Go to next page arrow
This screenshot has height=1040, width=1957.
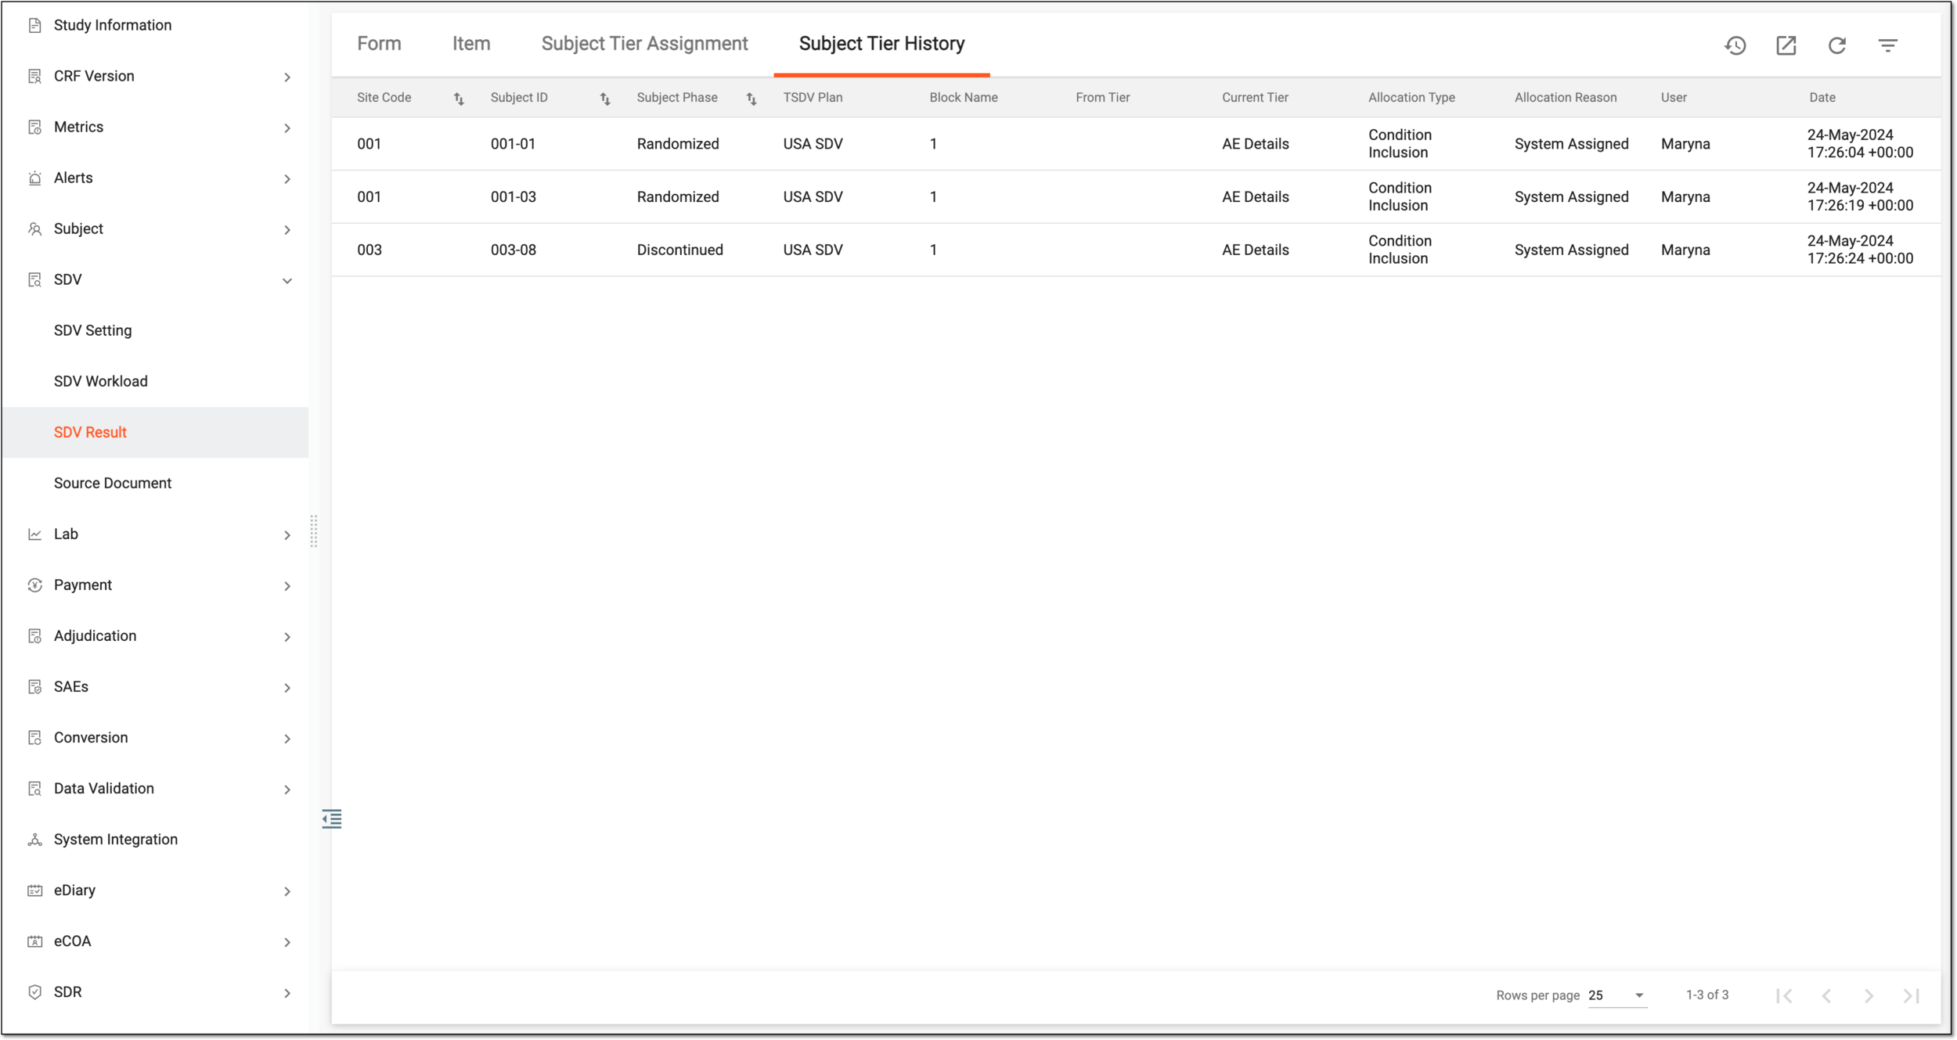click(1869, 995)
